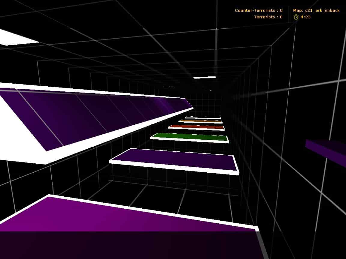This screenshot has width=346, height=259.
Task: Click the orange floating platform
Action: (x=200, y=121)
